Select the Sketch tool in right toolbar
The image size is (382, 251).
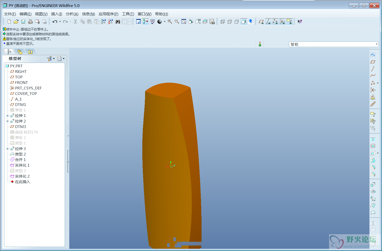[373, 55]
